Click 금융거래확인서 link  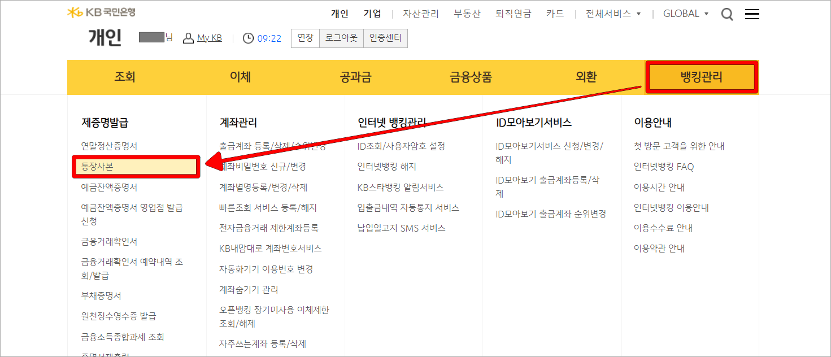(110, 241)
